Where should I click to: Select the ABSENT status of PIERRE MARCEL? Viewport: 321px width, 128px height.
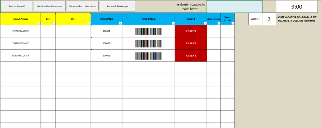point(191,31)
